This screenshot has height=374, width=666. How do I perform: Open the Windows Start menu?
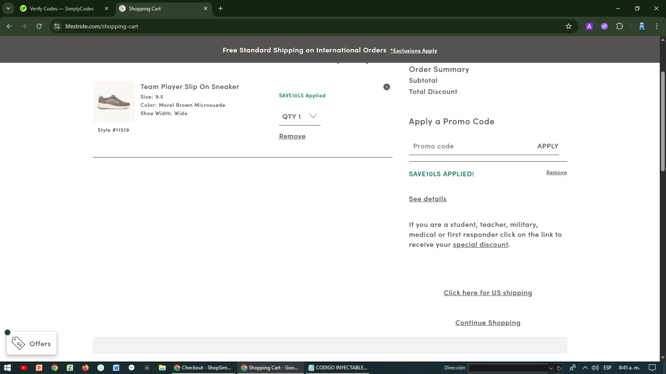click(7, 368)
